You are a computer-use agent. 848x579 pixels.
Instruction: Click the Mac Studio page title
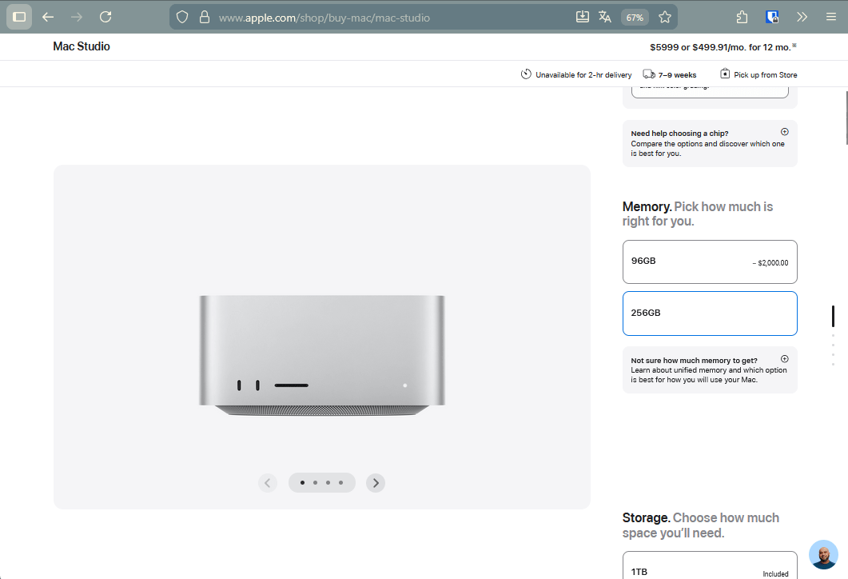pos(80,46)
